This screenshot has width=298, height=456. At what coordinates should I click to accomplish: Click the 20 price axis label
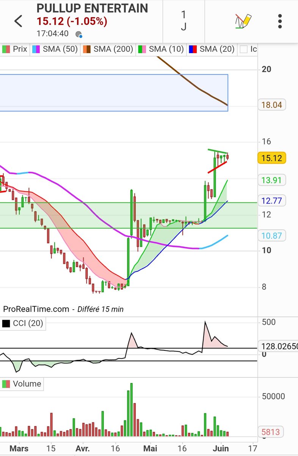(x=266, y=69)
